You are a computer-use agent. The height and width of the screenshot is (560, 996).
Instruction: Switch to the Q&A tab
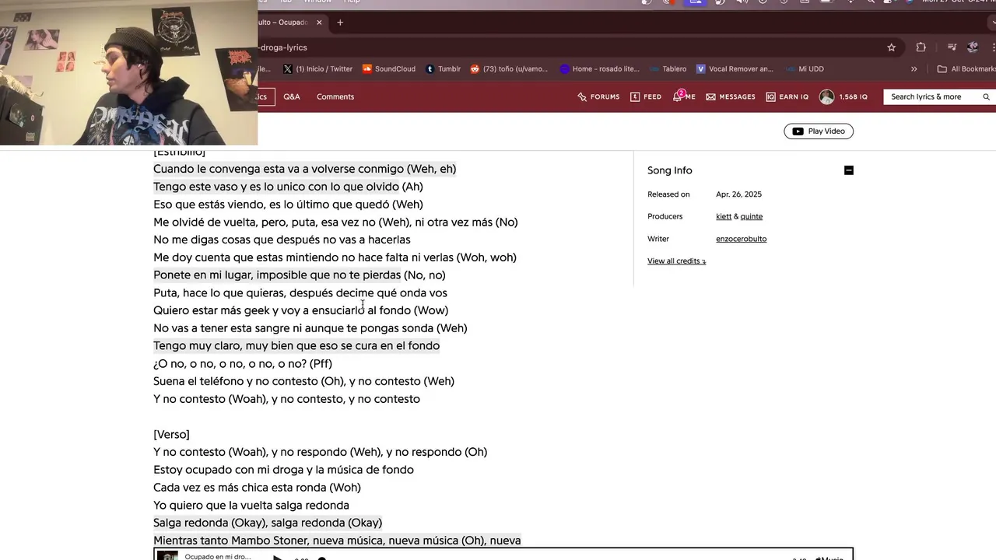point(292,97)
